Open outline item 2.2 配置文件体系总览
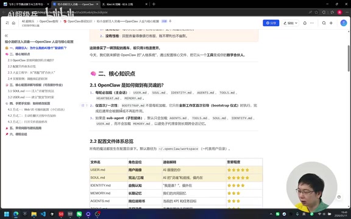The image size is (351, 219). pos(22,66)
